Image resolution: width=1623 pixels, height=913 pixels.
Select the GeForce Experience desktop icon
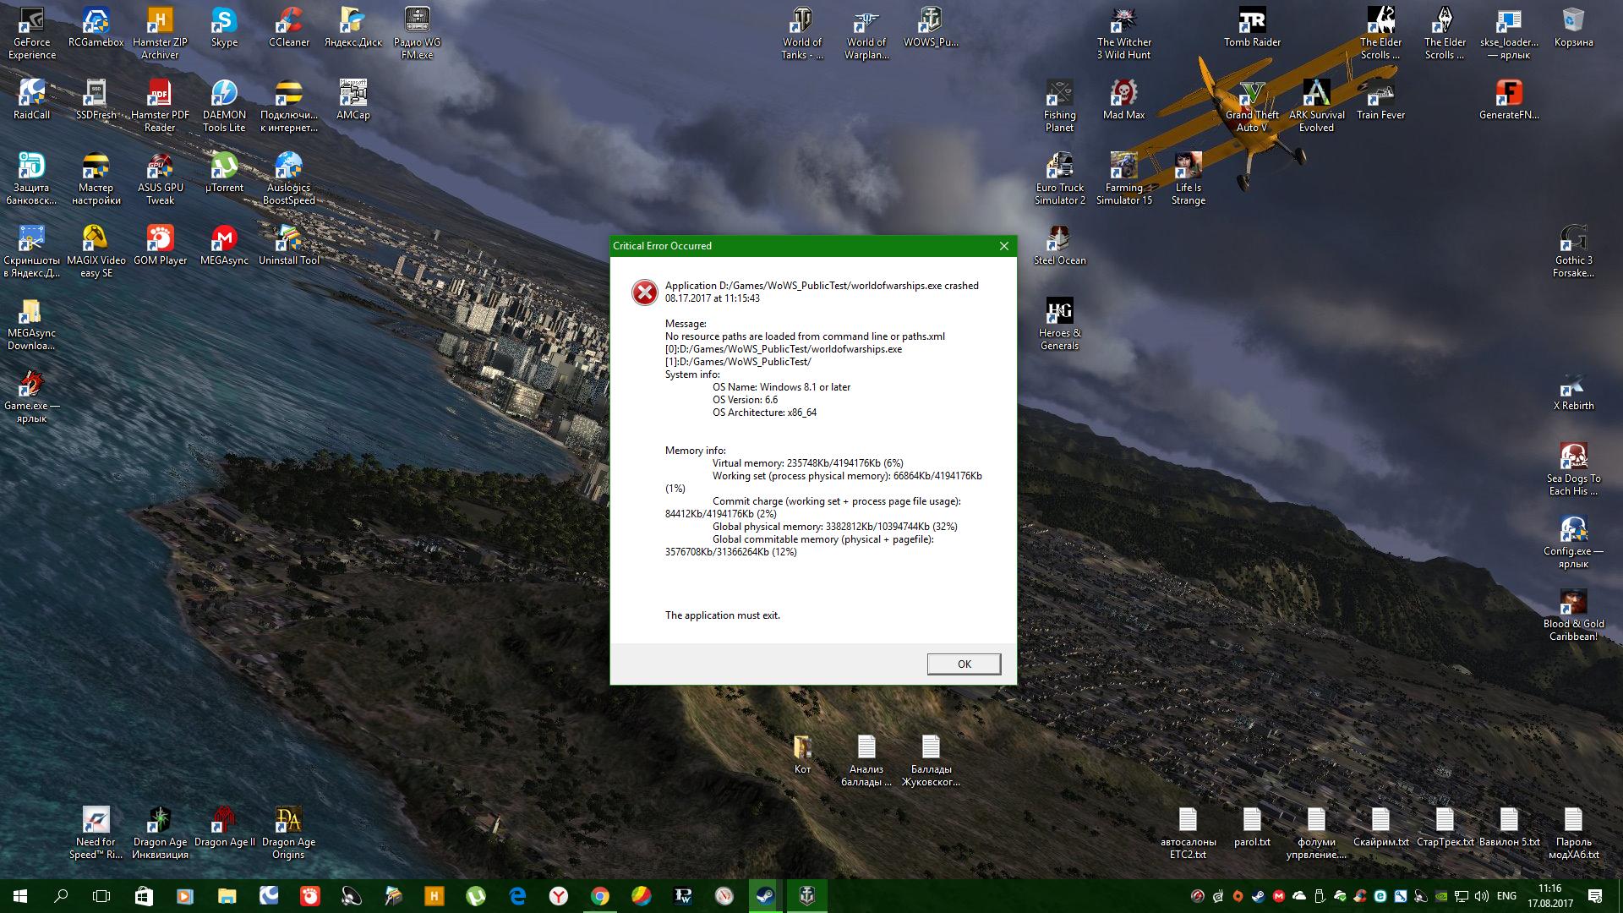[x=32, y=34]
